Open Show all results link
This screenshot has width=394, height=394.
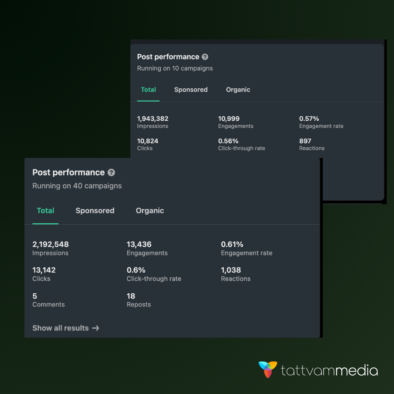66,328
